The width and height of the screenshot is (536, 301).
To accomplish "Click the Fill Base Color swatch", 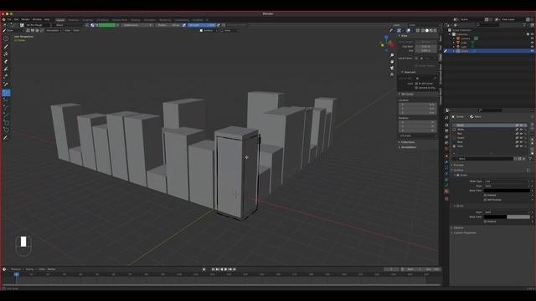I will 507,217.
